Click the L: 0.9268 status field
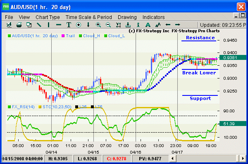Viewport: 248px width, 164px height. (x=87, y=159)
